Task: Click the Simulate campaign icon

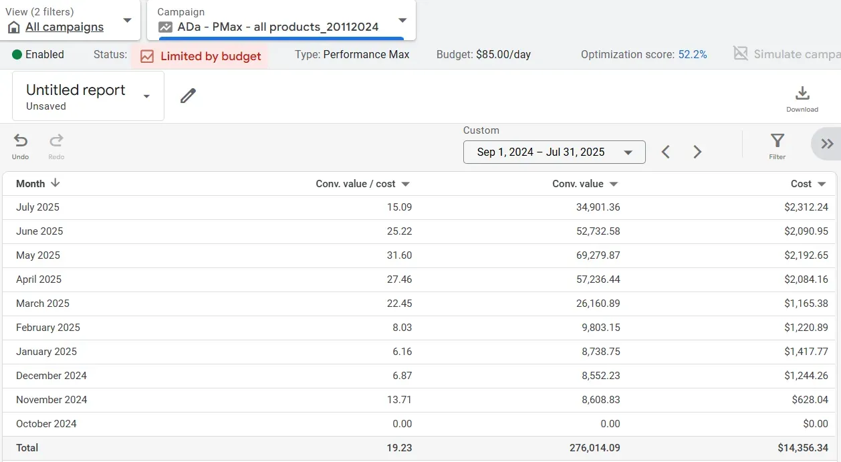Action: tap(739, 54)
